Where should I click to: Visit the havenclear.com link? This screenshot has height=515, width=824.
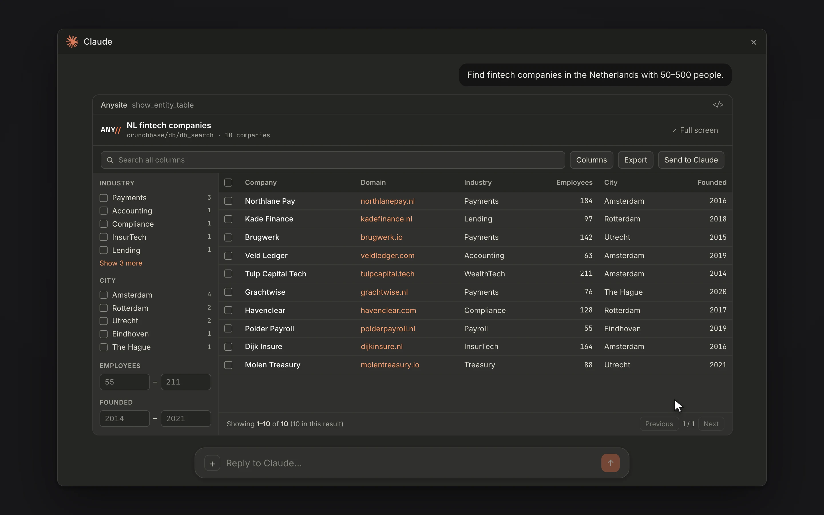coord(388,310)
